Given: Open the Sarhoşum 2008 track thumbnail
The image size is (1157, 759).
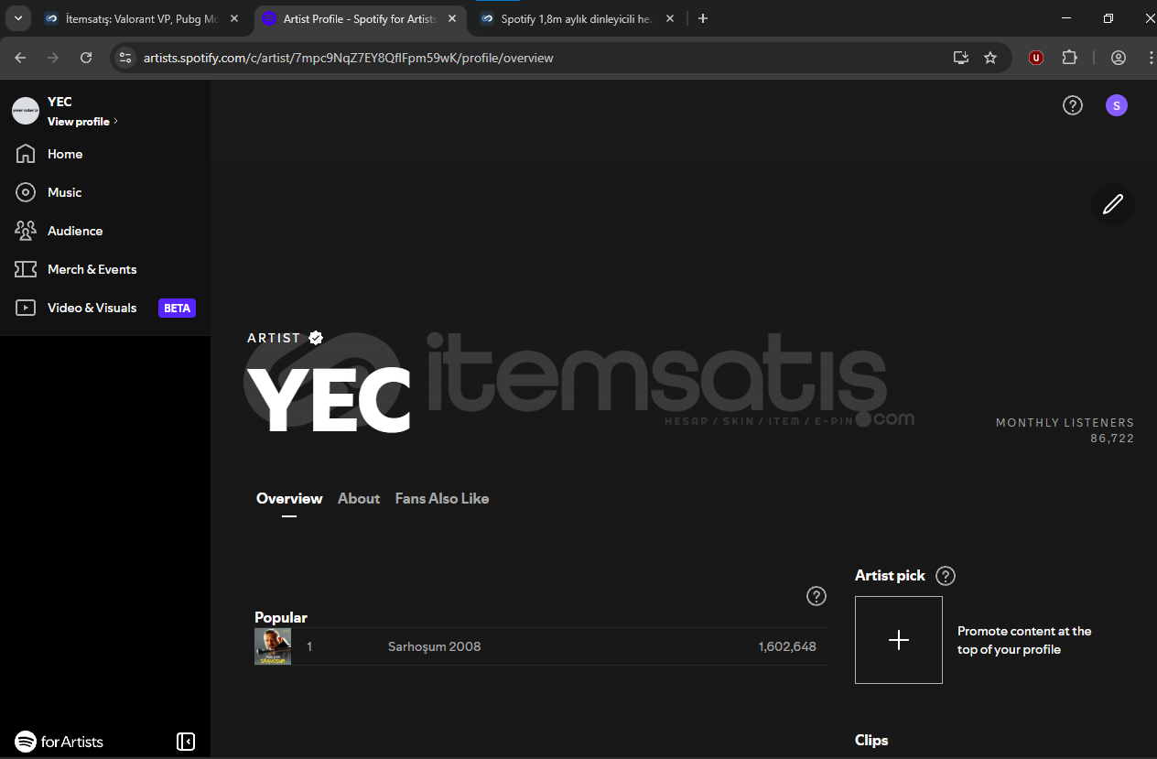Looking at the screenshot, I should [x=273, y=646].
